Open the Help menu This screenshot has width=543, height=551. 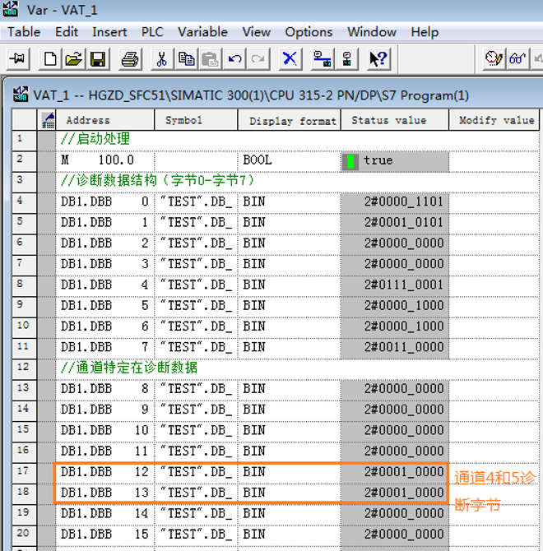coord(425,32)
